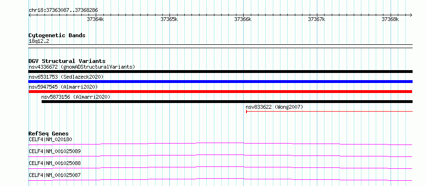This screenshot has width=426, height=186.
Task: Click the magenta line under CELF4|NM_020180
Action: 220,144
